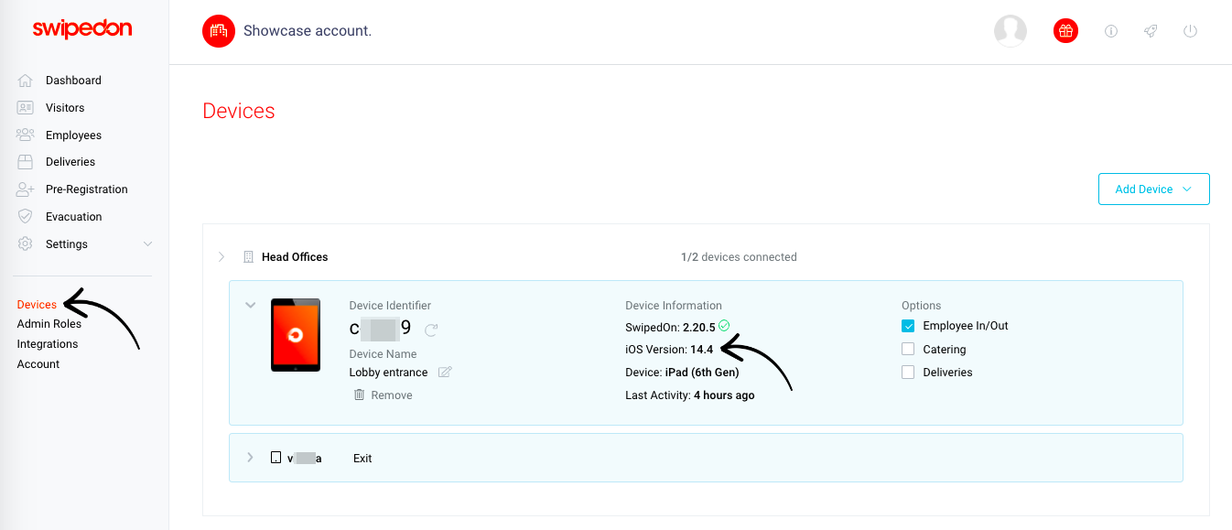1232x530 pixels.
Task: Open Dashboard from the sidebar
Action: coord(73,81)
